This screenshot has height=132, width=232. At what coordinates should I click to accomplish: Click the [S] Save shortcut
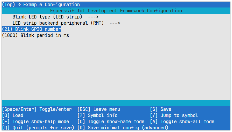coord(160,109)
